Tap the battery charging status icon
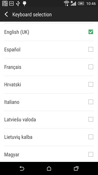 pyautogui.click(x=81, y=4)
